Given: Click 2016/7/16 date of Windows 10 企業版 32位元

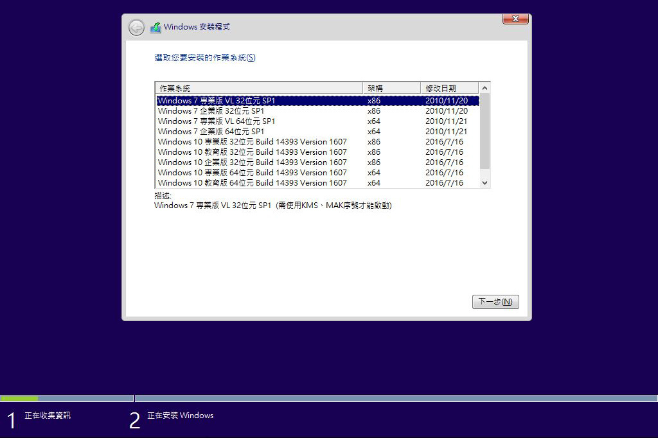Looking at the screenshot, I should [445, 162].
